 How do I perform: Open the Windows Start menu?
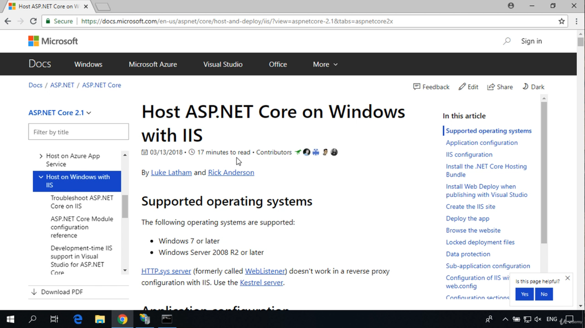click(11, 319)
